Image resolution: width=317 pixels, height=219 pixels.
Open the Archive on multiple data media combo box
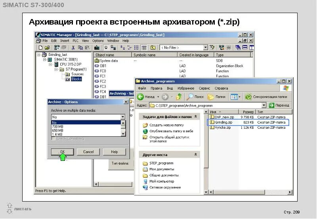(x=123, y=117)
